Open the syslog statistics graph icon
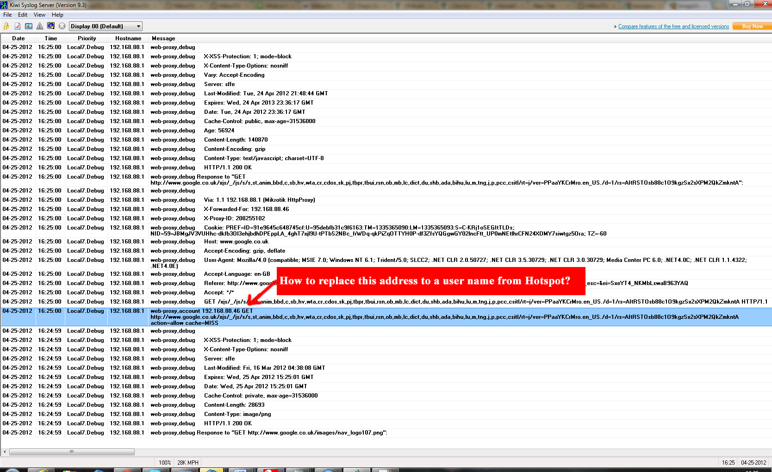The width and height of the screenshot is (772, 472). click(x=29, y=26)
